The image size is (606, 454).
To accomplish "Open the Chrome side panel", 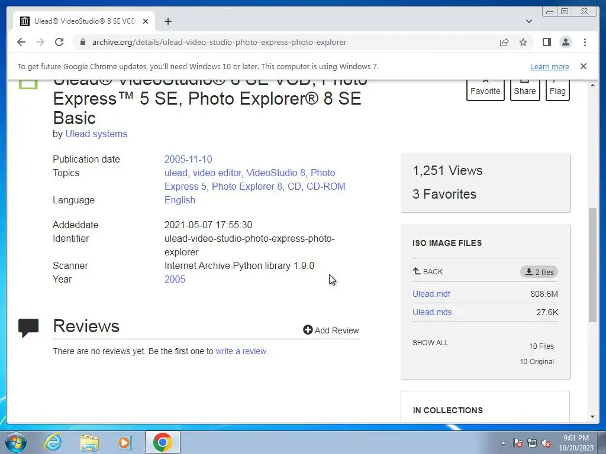I will point(546,42).
